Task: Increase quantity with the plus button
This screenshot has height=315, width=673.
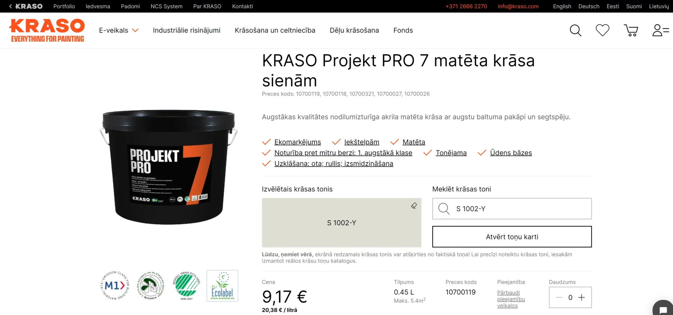Action: (582, 297)
